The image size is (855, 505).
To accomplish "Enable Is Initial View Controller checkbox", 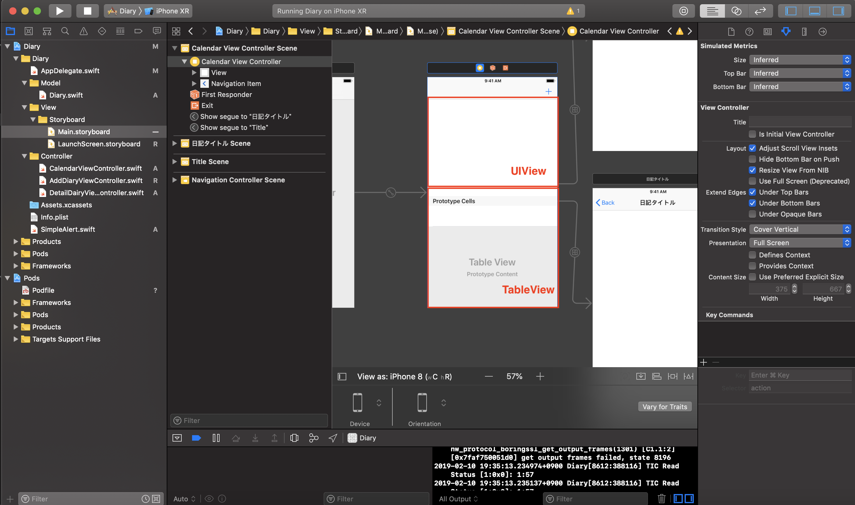I will [x=752, y=134].
